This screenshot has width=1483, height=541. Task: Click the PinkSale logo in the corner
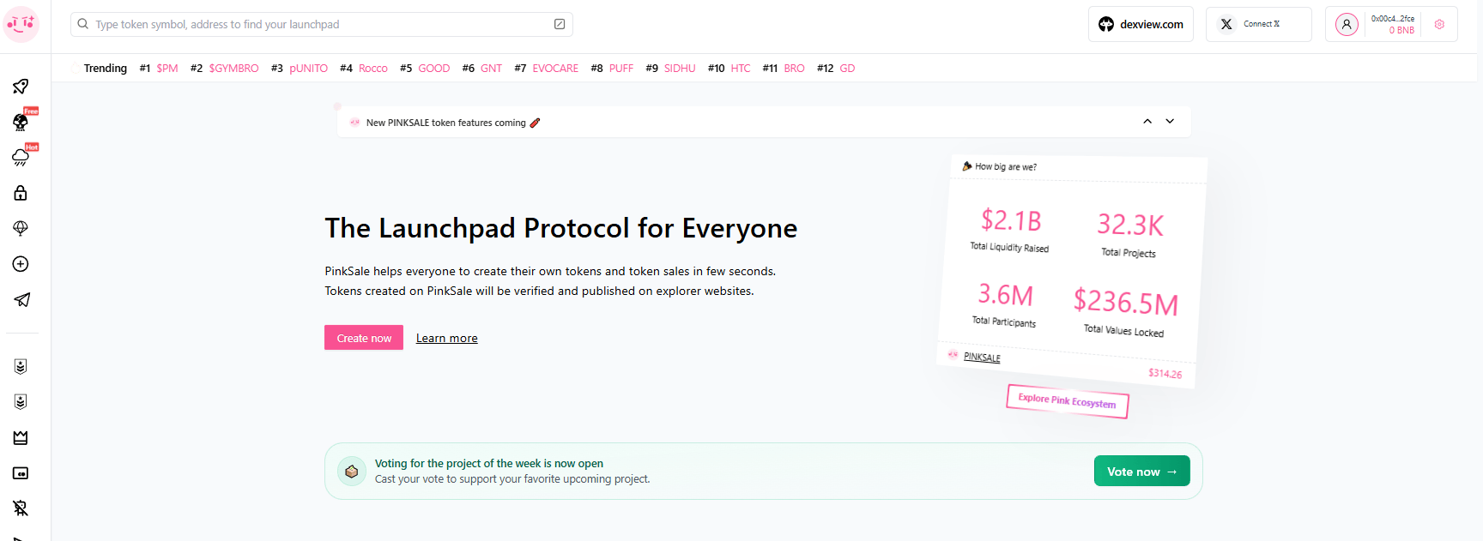21,24
